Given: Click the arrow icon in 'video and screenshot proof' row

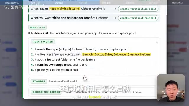Looking at the screenshot, I should [115, 18].
